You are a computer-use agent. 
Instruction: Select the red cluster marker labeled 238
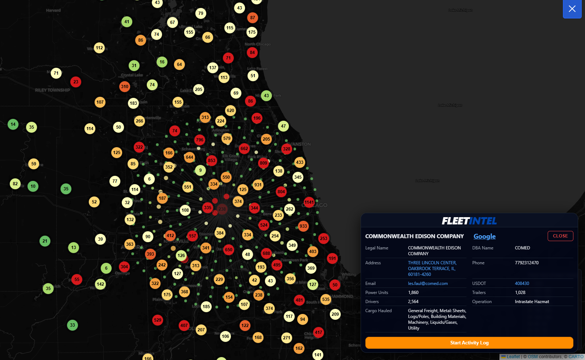(x=222, y=209)
